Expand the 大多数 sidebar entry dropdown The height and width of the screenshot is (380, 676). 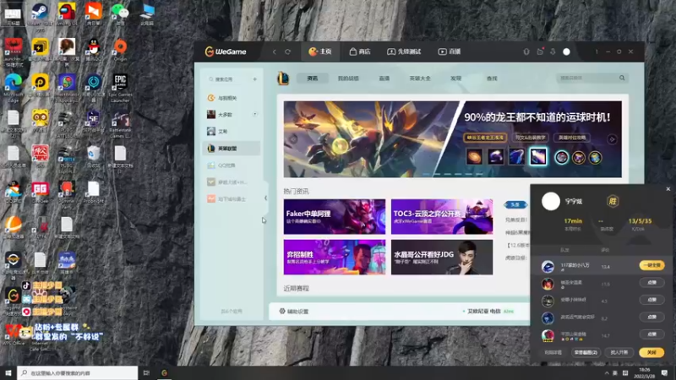[255, 115]
